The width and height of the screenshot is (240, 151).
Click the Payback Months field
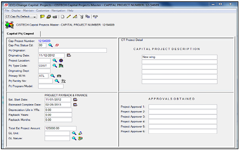(58, 120)
